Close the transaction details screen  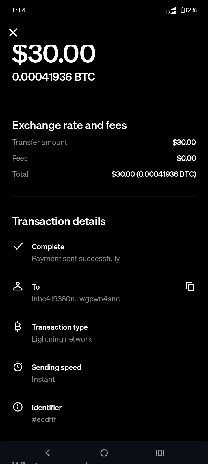(13, 33)
